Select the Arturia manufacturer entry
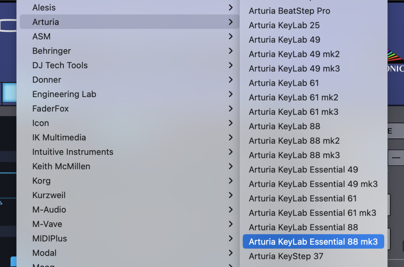Viewport: 404px width, 267px height. click(46, 22)
